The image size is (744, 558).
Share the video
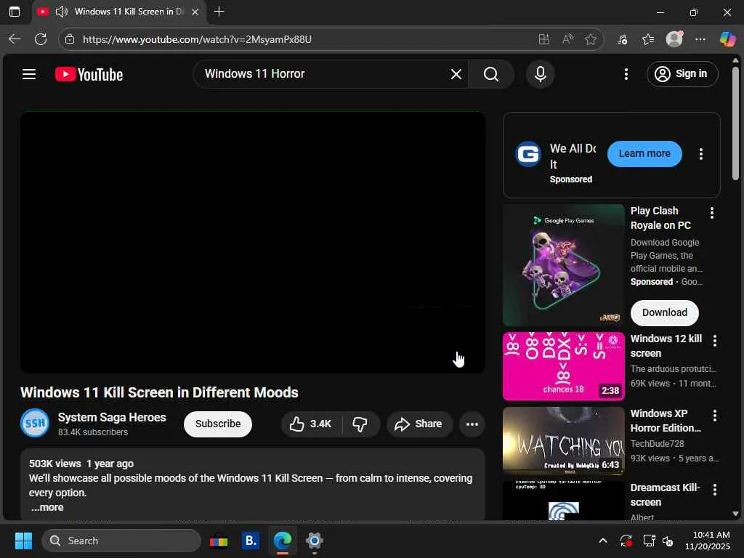click(x=419, y=424)
